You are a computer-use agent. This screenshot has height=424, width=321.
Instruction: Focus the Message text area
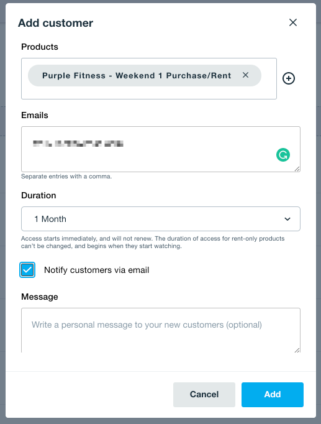[161, 330]
